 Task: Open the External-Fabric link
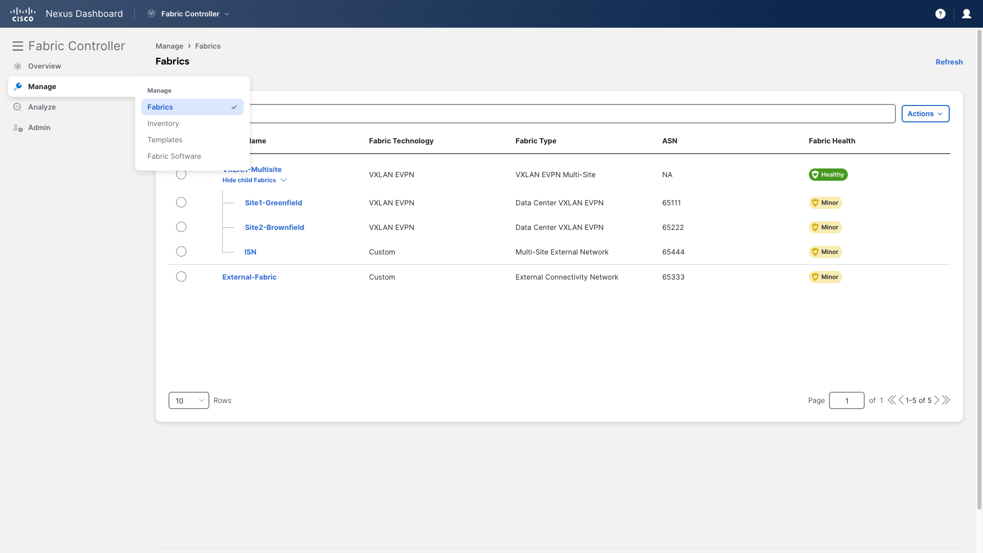tap(249, 277)
